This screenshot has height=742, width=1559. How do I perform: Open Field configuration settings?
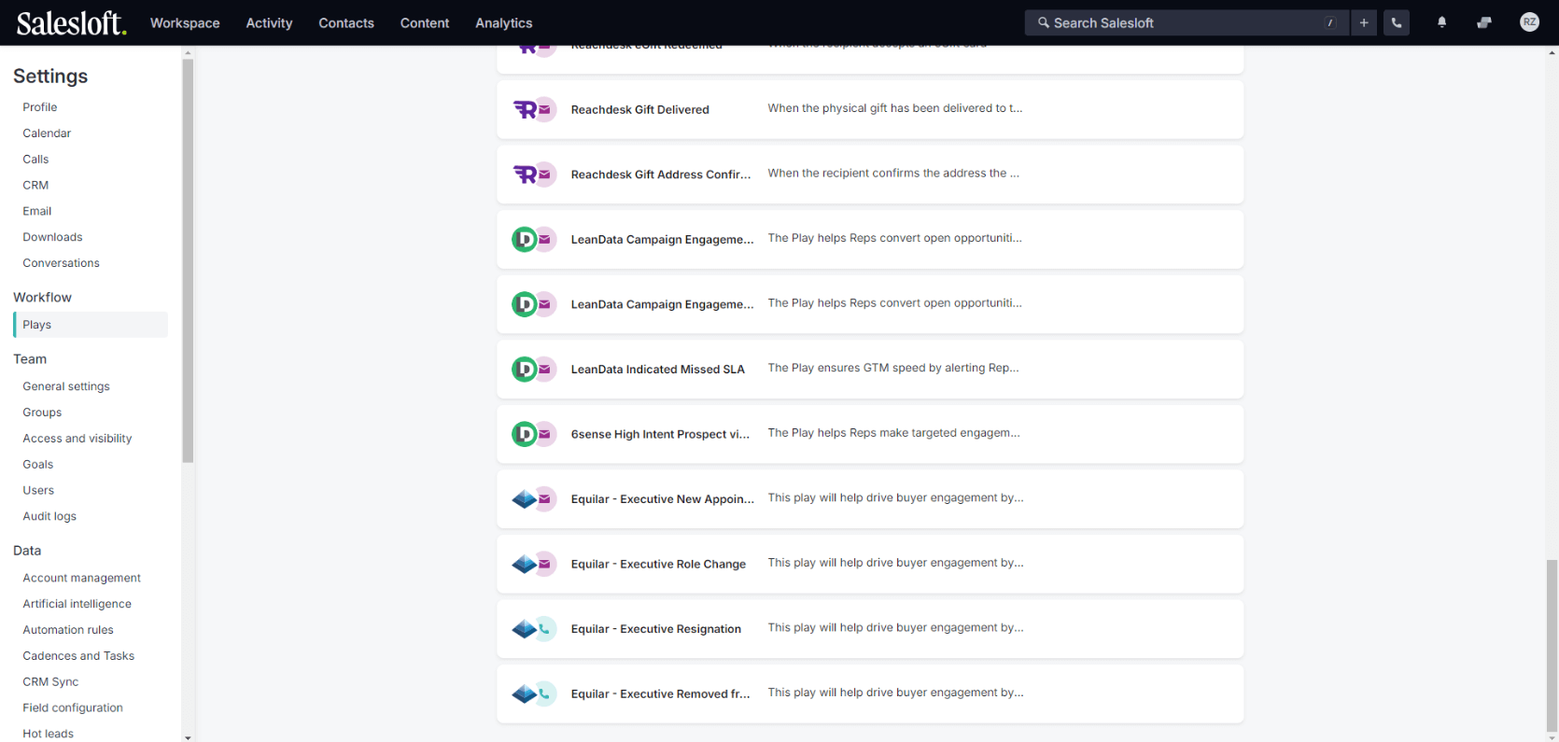point(73,708)
